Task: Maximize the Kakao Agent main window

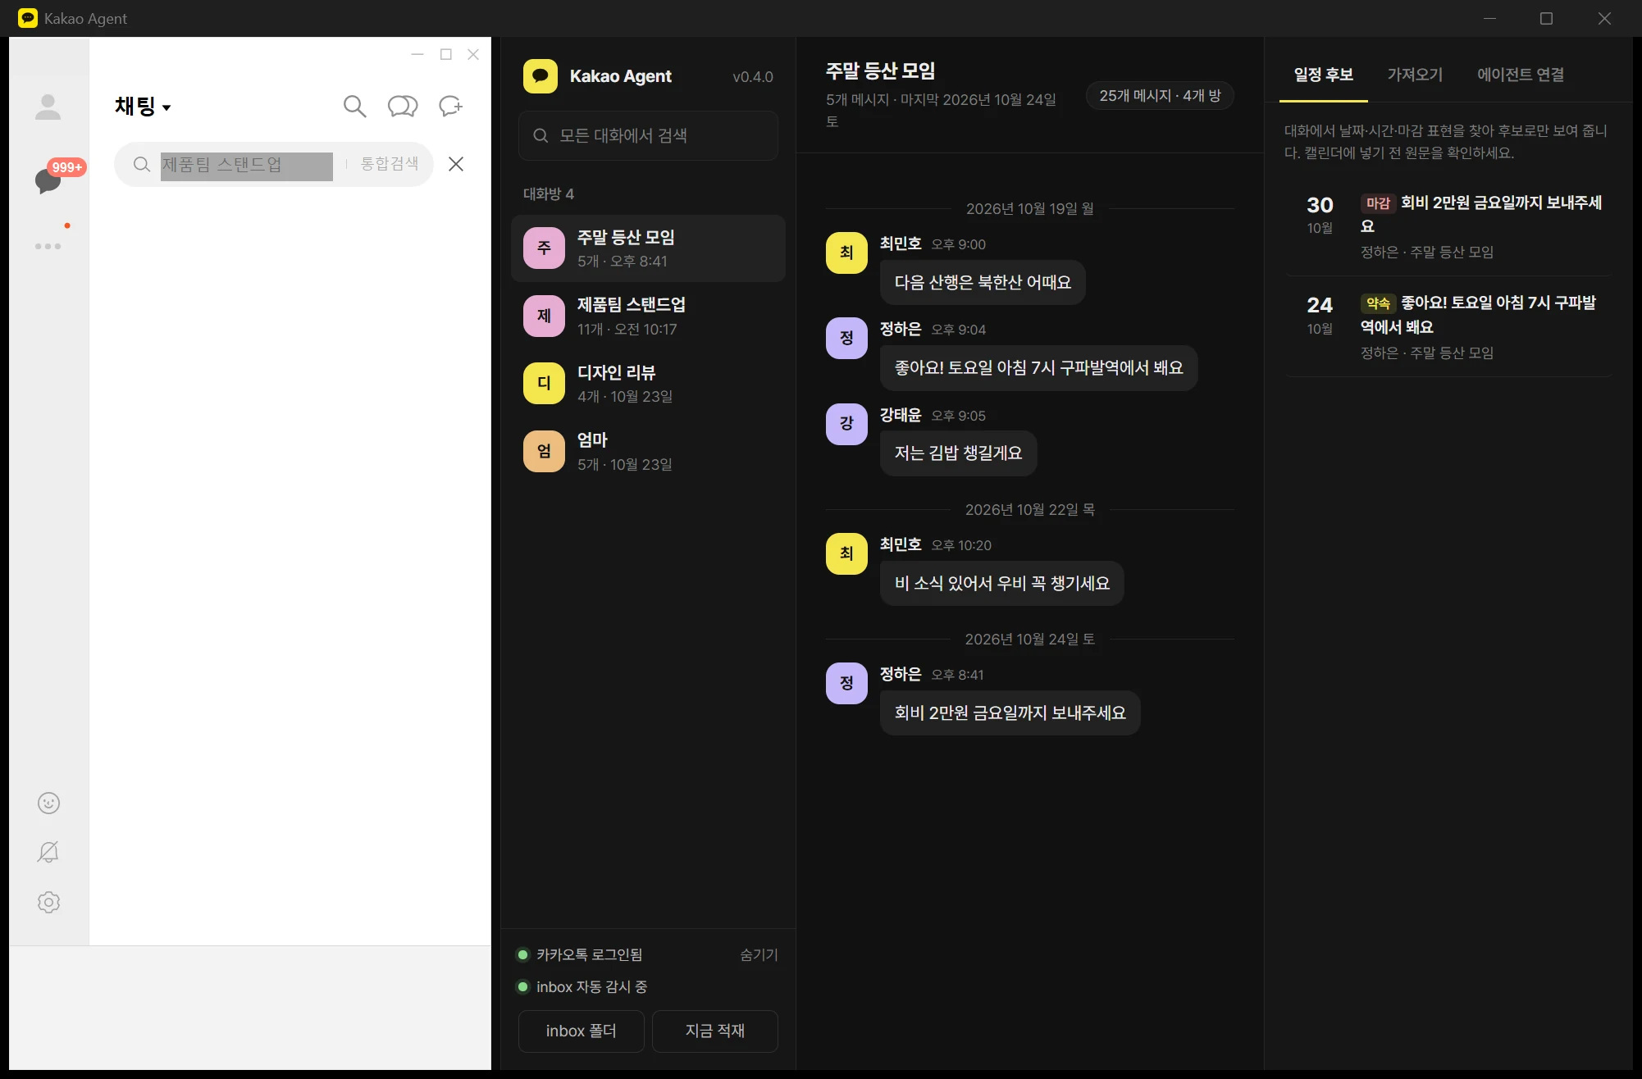Action: [1546, 18]
